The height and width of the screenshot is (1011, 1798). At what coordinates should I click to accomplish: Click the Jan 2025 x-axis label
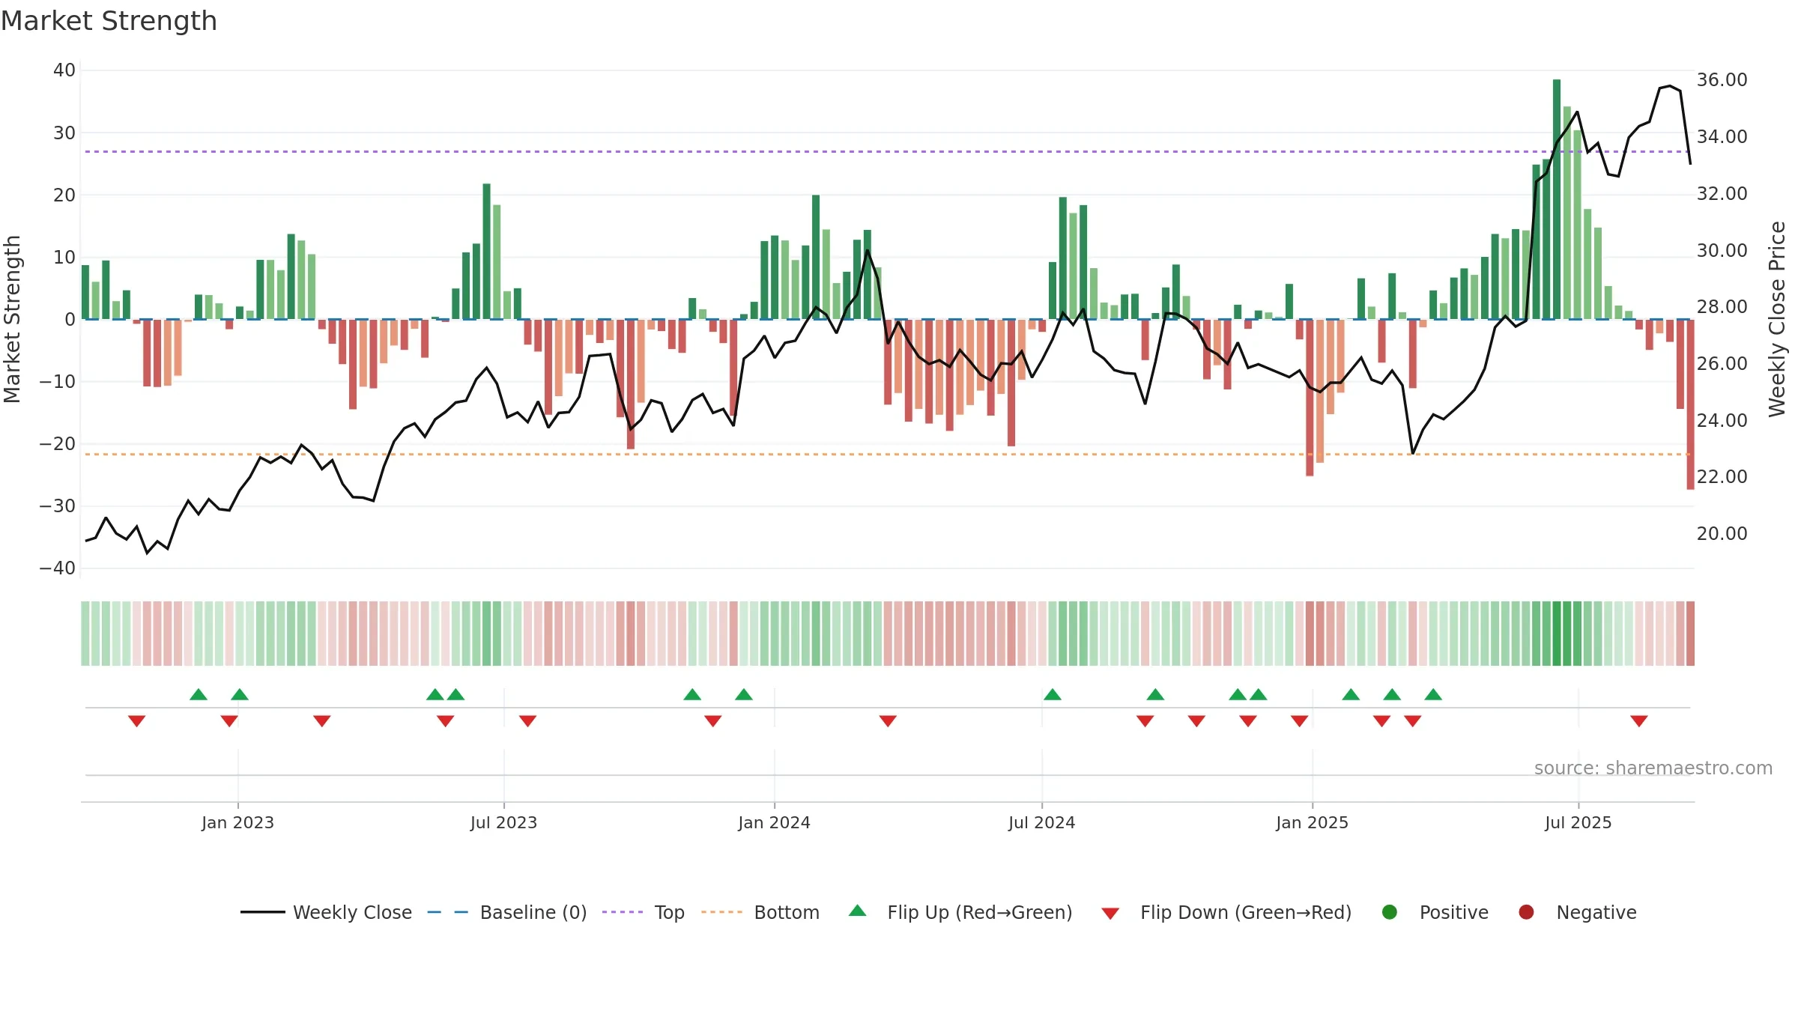pos(1312,822)
